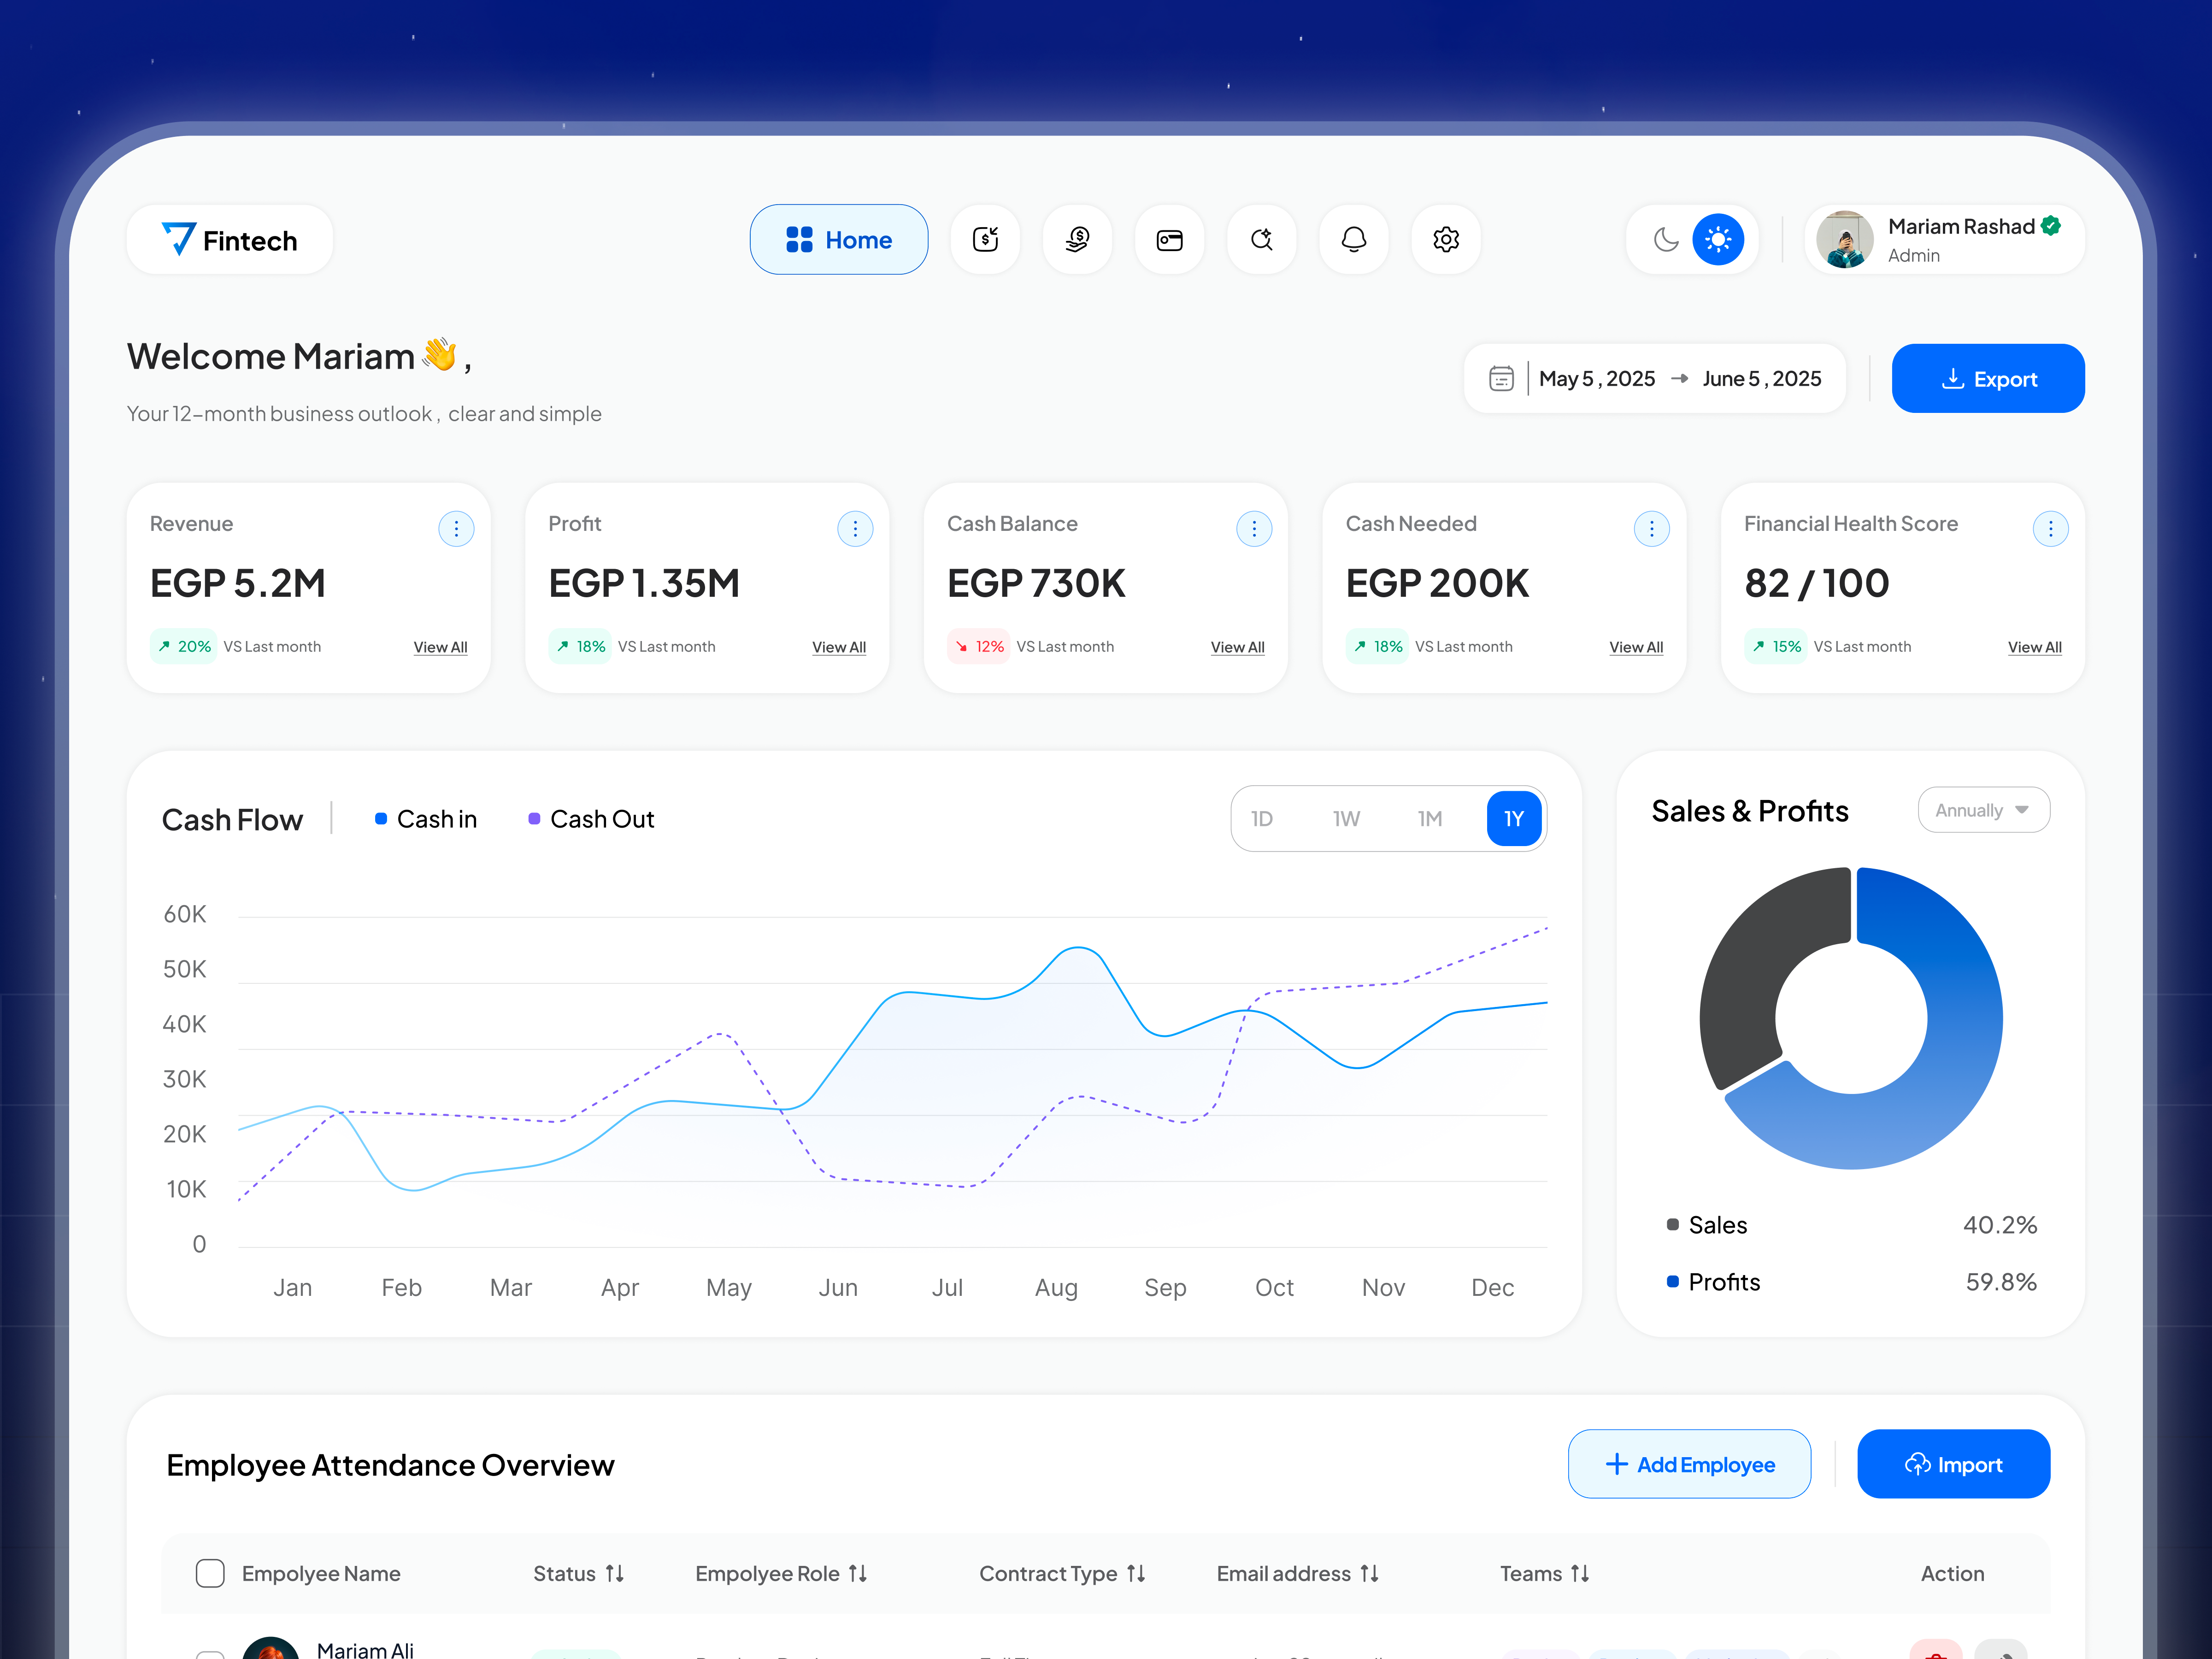Open the dollar transactions icon in navbar

tap(985, 240)
